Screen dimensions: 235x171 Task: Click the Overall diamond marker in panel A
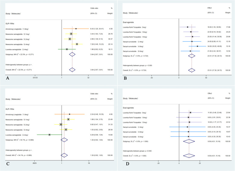[72, 70]
